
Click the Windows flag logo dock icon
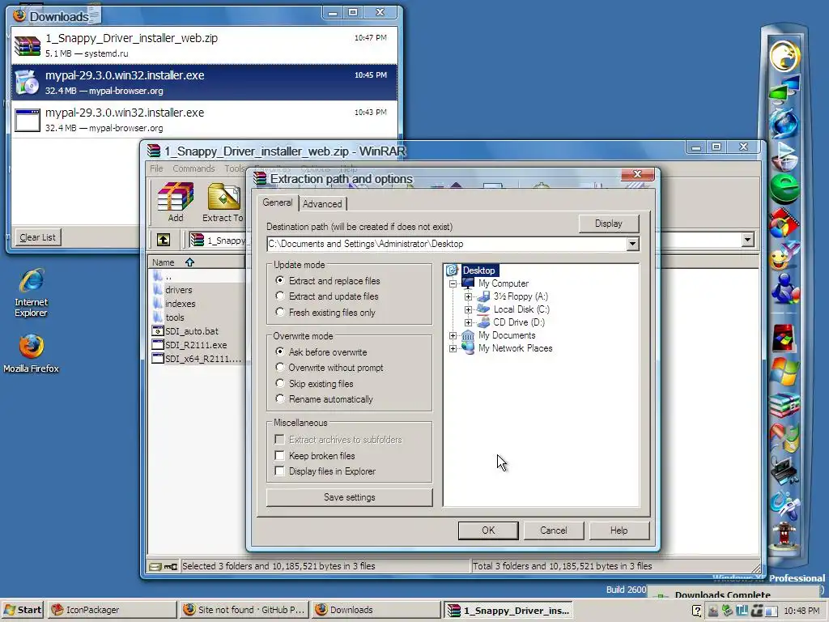pos(784,371)
